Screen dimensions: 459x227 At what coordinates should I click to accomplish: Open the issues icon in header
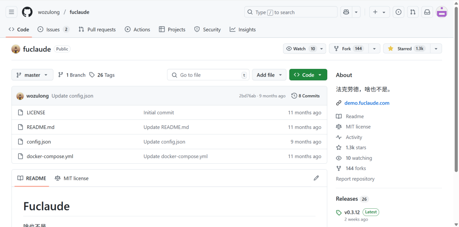click(398, 12)
